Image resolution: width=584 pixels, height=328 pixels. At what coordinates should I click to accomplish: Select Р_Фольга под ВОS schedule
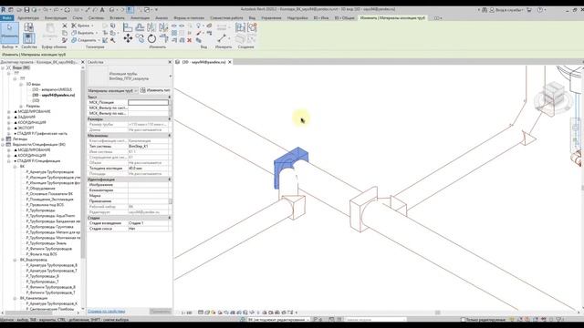click(x=41, y=254)
